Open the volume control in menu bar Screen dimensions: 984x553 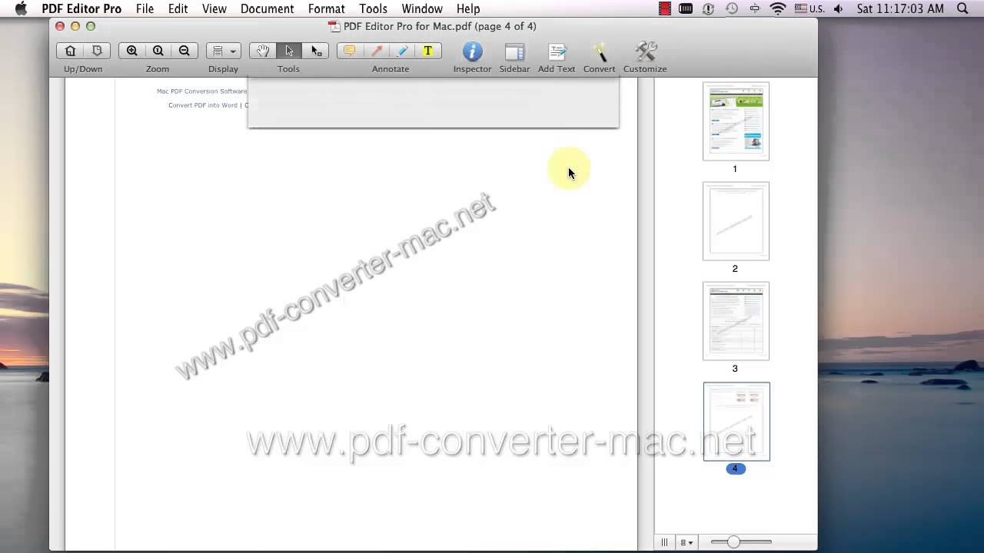(838, 8)
